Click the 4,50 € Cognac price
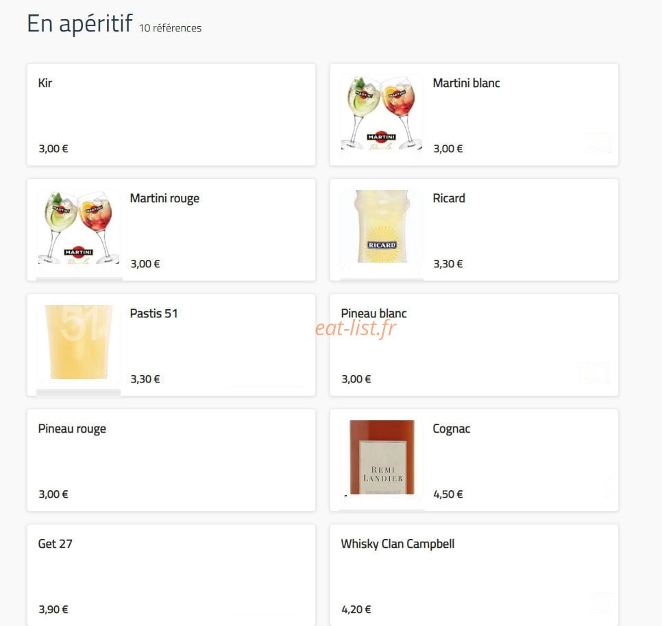662x626 pixels. [448, 494]
